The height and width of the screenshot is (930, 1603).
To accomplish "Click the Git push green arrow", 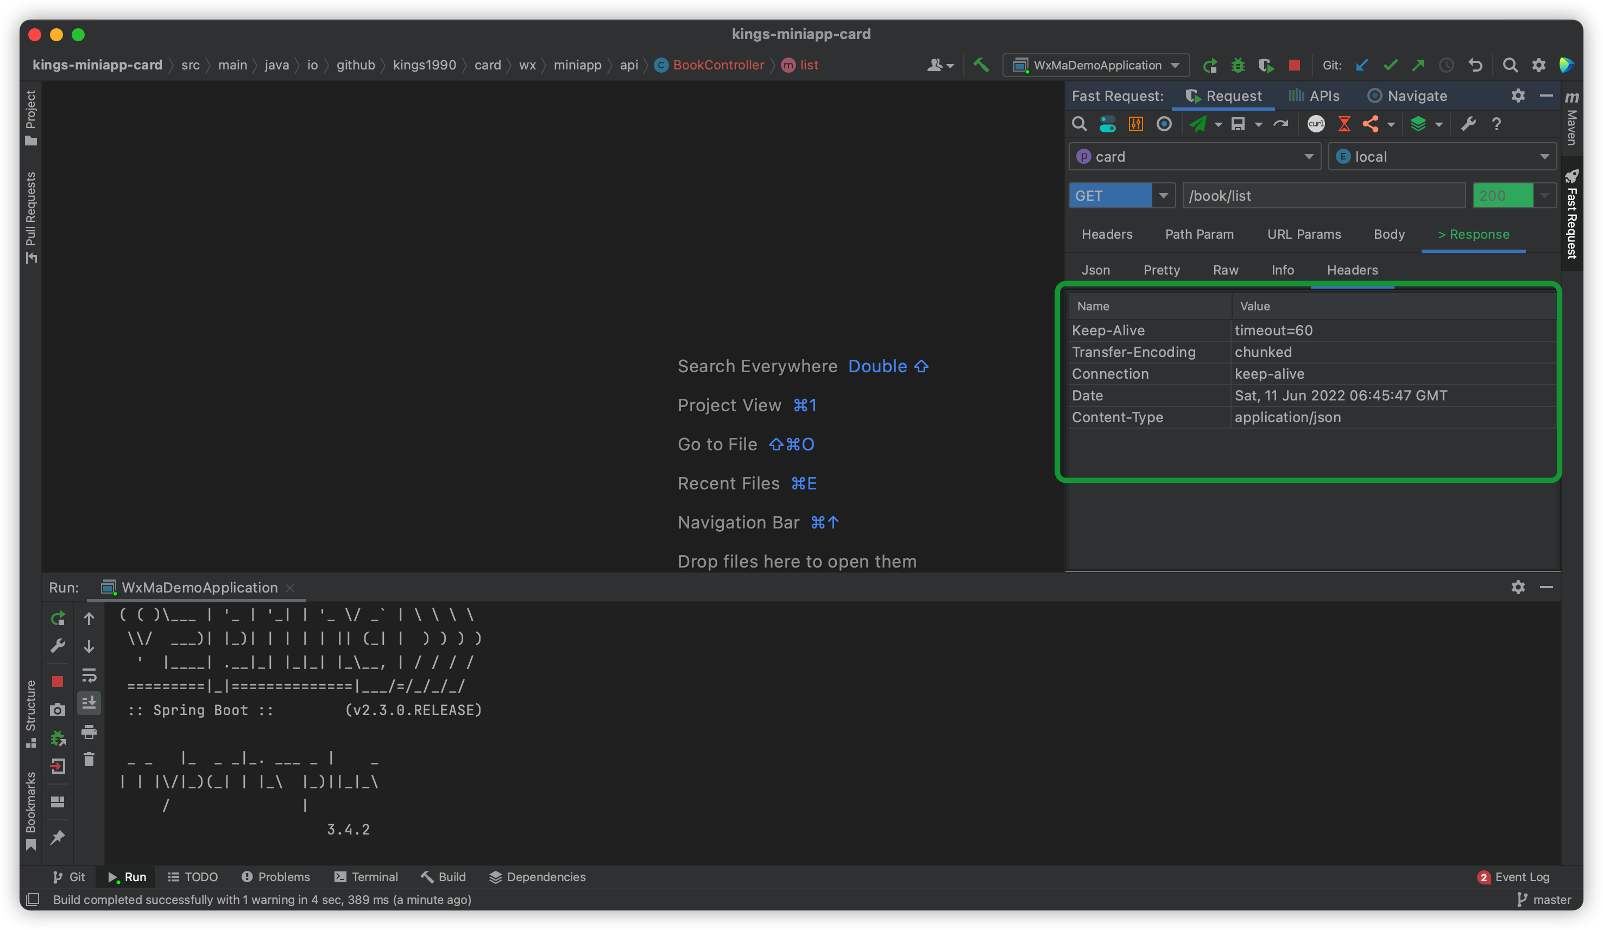I will click(1418, 65).
